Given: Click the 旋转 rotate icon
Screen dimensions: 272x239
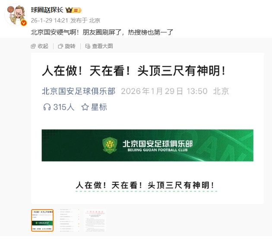Looking at the screenshot, I should click(60, 46).
